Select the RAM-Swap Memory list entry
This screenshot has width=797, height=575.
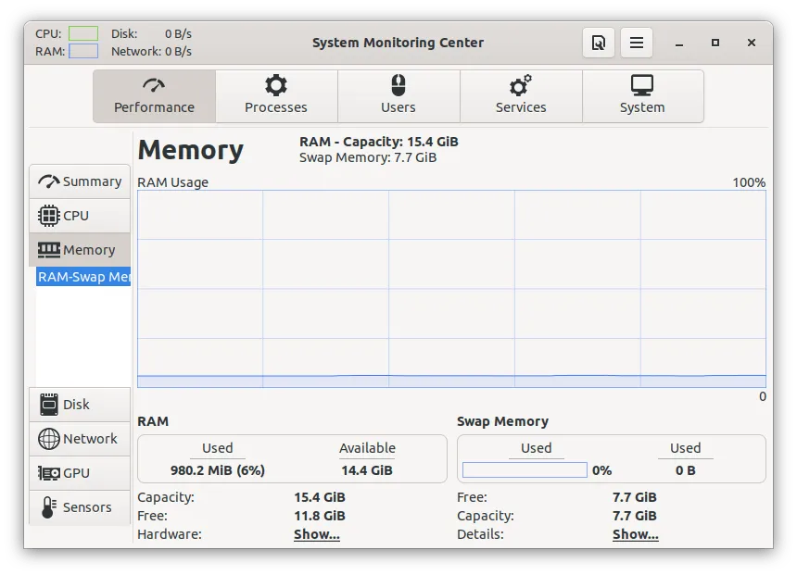pos(83,277)
